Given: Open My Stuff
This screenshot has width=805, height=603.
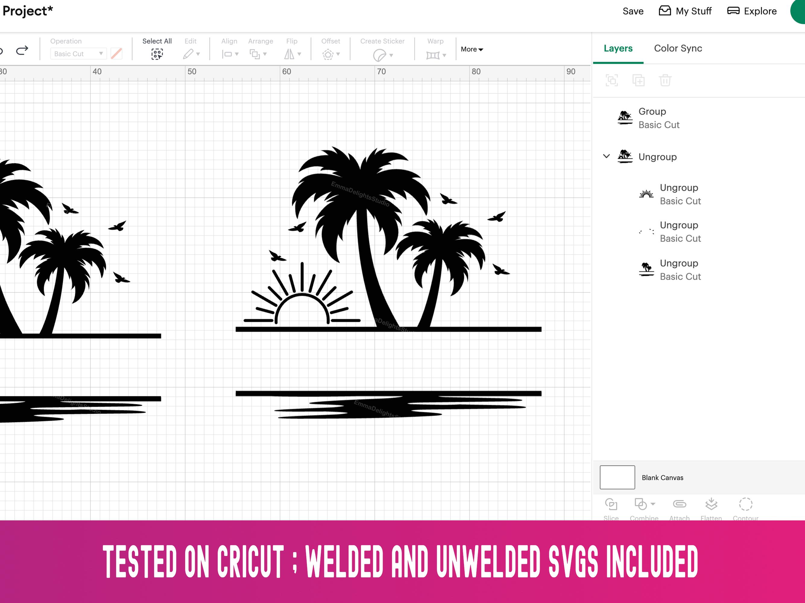Looking at the screenshot, I should [x=685, y=11].
